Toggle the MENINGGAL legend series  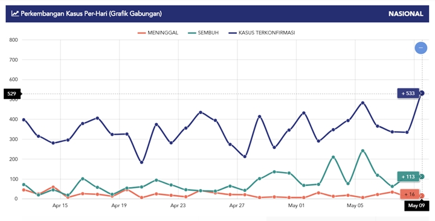(158, 33)
